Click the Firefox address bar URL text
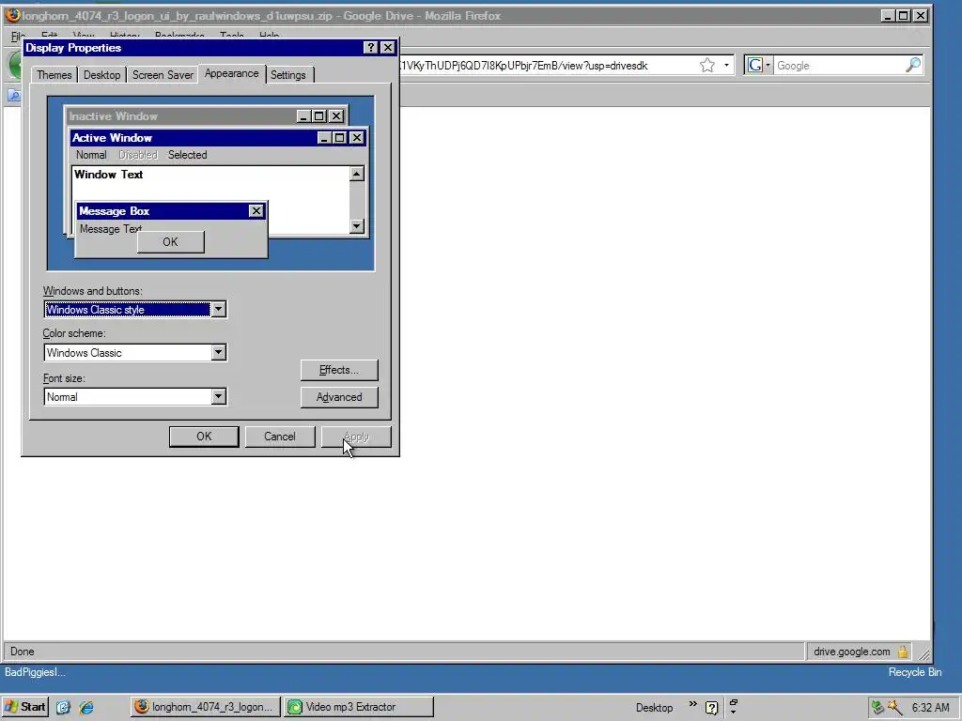Image resolution: width=962 pixels, height=721 pixels. [x=523, y=66]
